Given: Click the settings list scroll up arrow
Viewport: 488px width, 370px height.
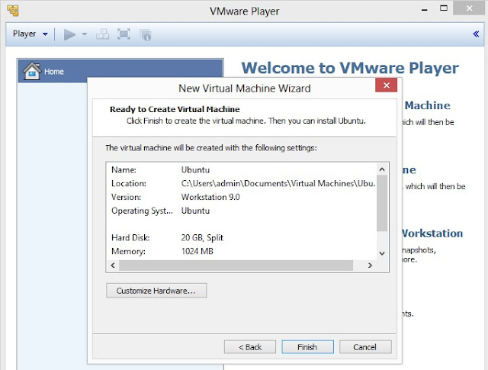Looking at the screenshot, I should click(x=382, y=169).
